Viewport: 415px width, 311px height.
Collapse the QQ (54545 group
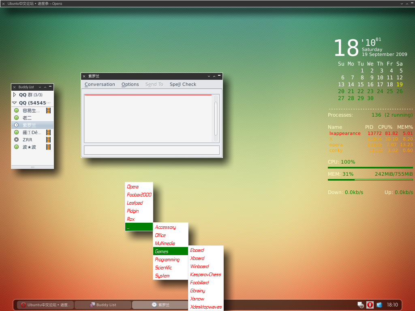15,103
